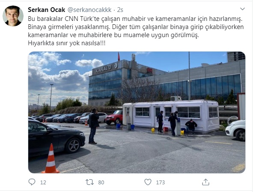Open the share upload arrow icon
Screen dimensions: 253x192
click(205, 182)
